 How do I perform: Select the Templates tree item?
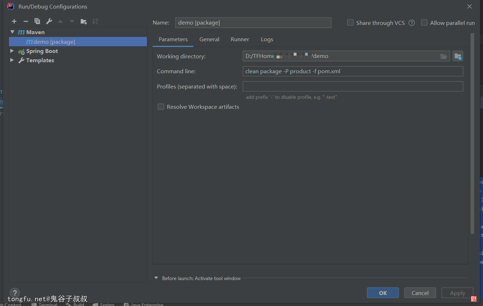(78, 60)
